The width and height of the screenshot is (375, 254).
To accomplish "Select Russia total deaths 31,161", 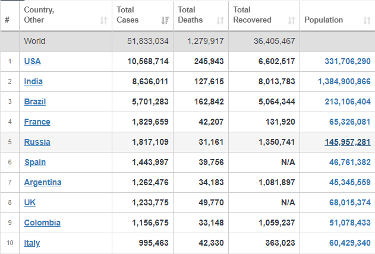I will coord(211,142).
